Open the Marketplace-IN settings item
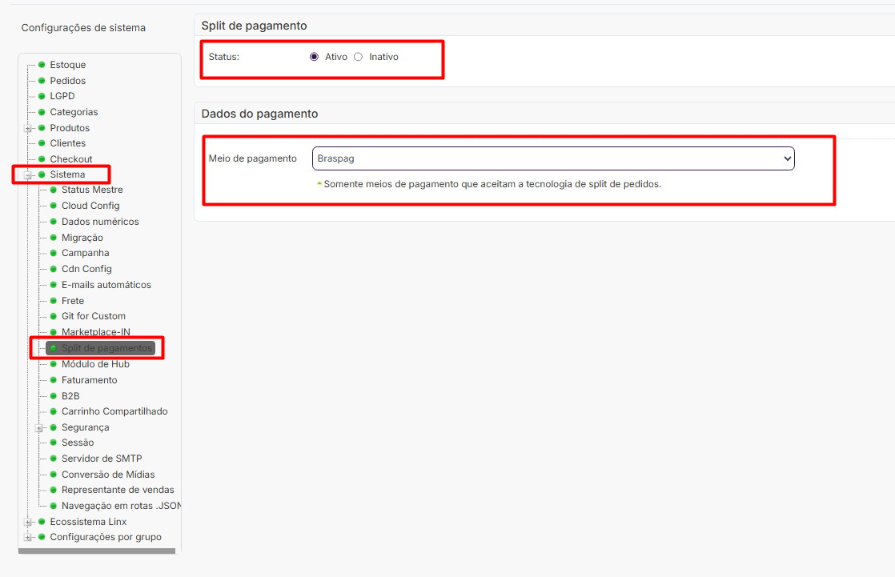 point(96,331)
